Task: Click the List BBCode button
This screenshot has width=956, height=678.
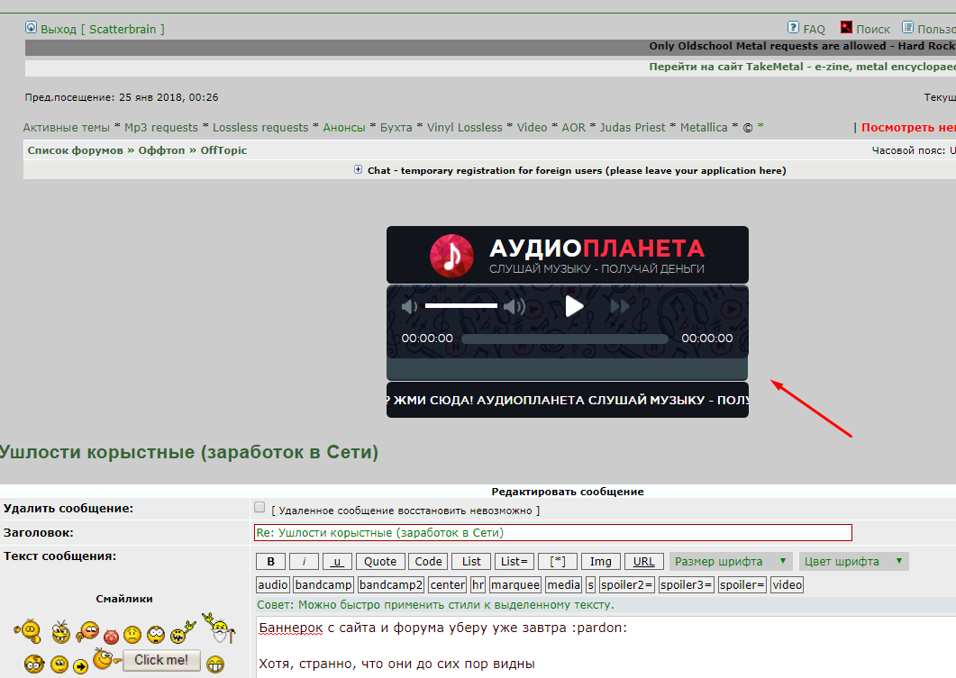Action: [470, 561]
